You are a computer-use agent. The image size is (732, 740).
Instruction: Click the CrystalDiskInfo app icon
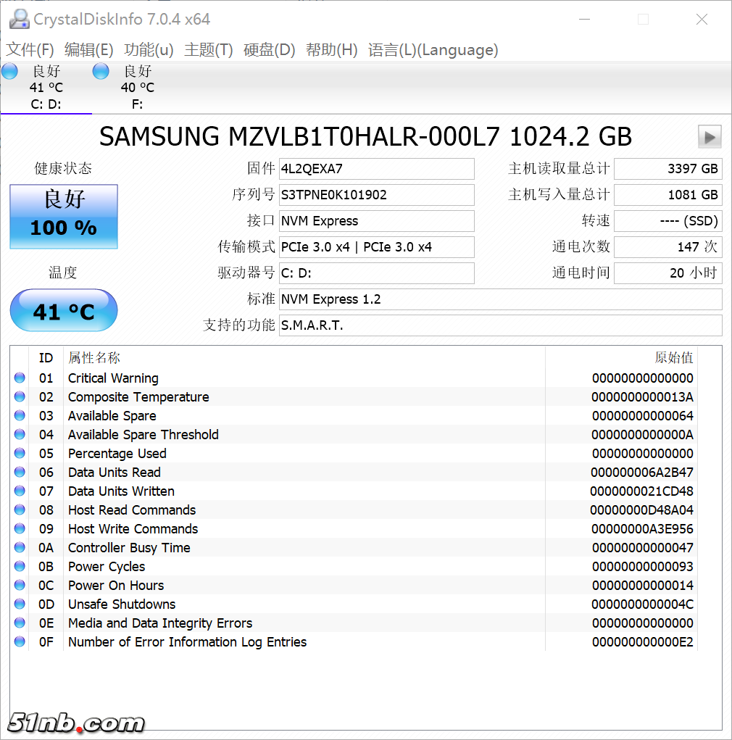click(x=19, y=18)
